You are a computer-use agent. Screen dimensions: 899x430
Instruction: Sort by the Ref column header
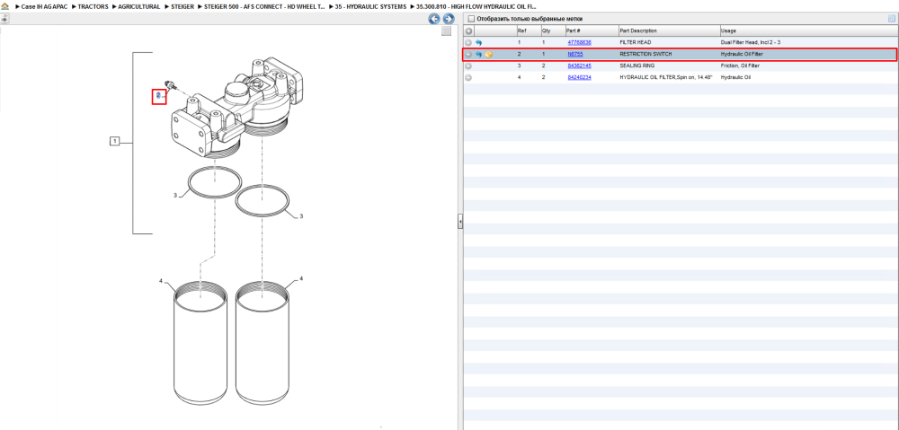pos(528,31)
